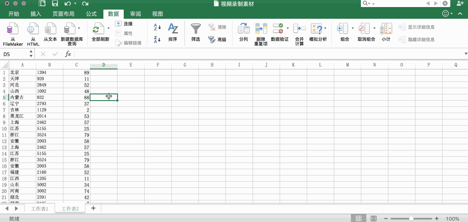Expand the Ungroup (取消组合) dropdown arrow

374,28
